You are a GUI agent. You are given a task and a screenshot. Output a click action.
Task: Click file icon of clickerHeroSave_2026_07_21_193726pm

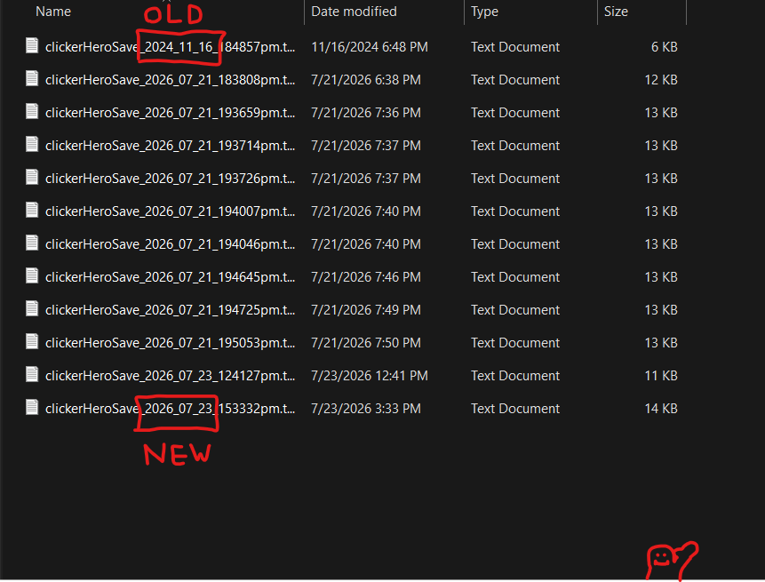pos(32,177)
